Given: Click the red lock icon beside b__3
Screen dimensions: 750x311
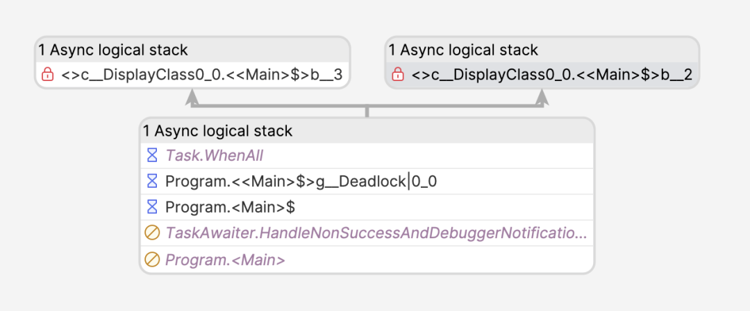Looking at the screenshot, I should tap(47, 75).
